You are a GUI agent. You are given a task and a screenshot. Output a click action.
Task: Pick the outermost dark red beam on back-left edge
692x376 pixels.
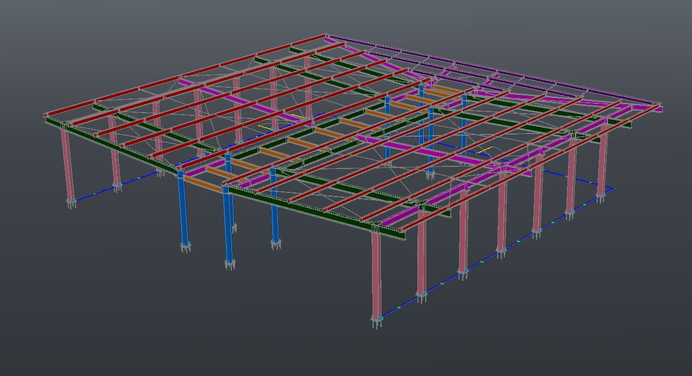182,73
